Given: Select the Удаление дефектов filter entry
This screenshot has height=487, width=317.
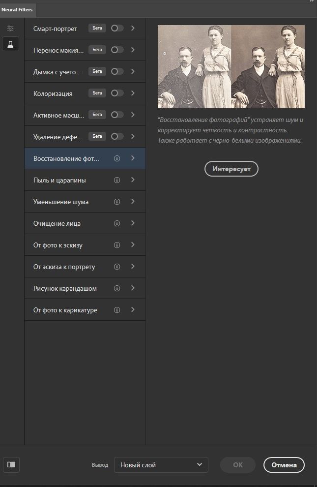Looking at the screenshot, I should click(85, 137).
